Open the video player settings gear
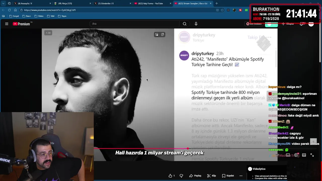Screen dimensions: 322x181 coord(296,155)
